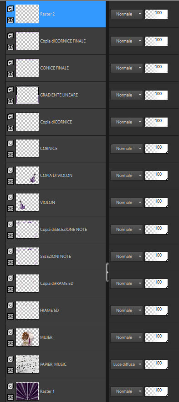This screenshot has height=402, width=179.
Task: Click the layer type icon of PAPIER_MUSIC
Action: coord(10,359)
